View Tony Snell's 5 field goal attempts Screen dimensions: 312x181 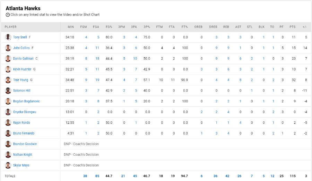click(x=98, y=37)
